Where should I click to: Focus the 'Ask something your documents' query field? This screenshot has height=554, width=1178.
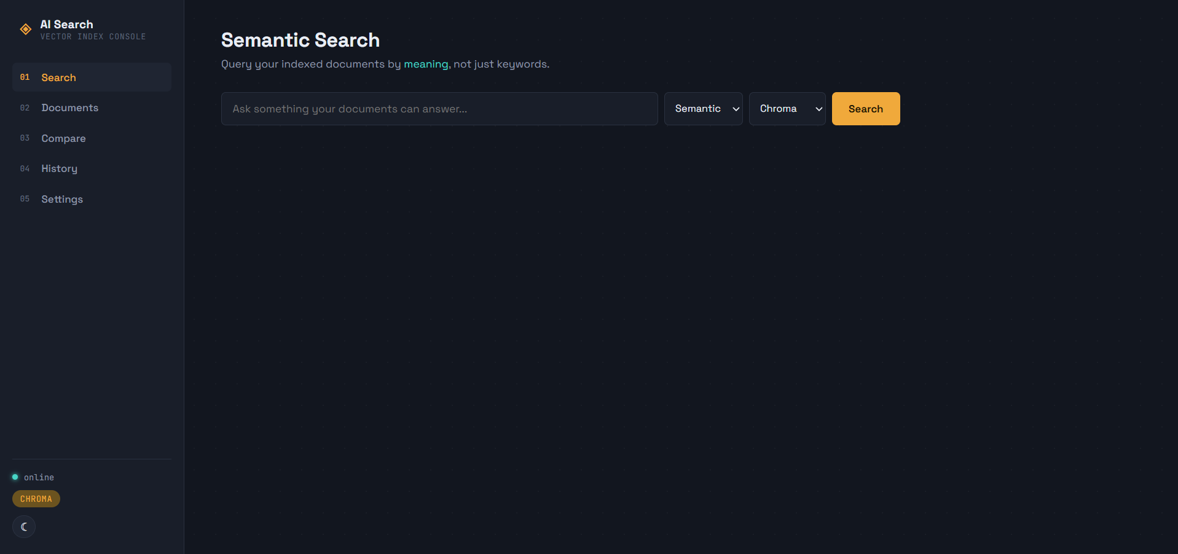439,109
